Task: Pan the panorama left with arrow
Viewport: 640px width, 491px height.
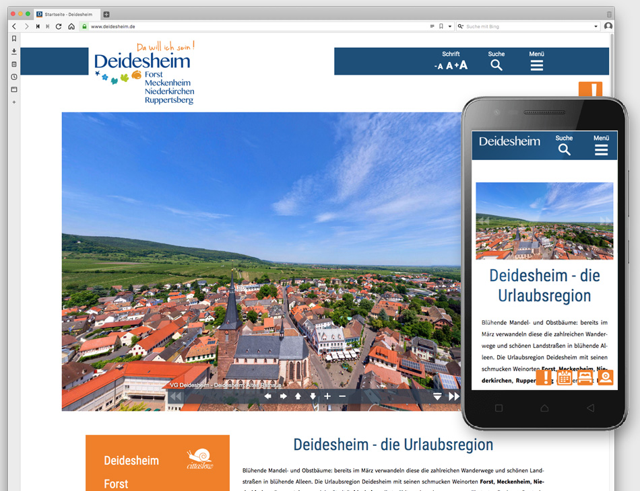Action: click(x=267, y=396)
